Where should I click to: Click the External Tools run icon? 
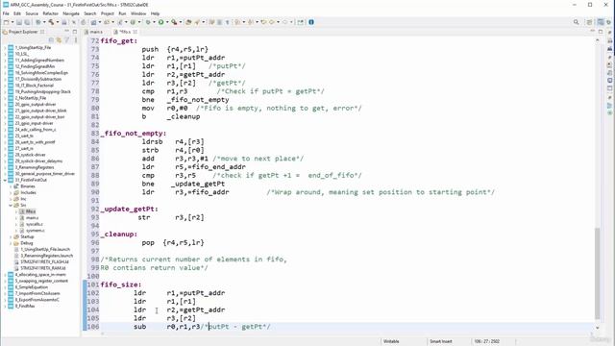174,22
